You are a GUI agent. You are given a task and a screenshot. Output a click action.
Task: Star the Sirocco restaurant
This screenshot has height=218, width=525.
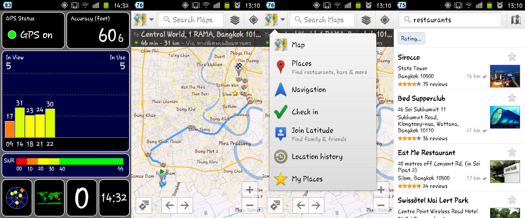click(512, 57)
